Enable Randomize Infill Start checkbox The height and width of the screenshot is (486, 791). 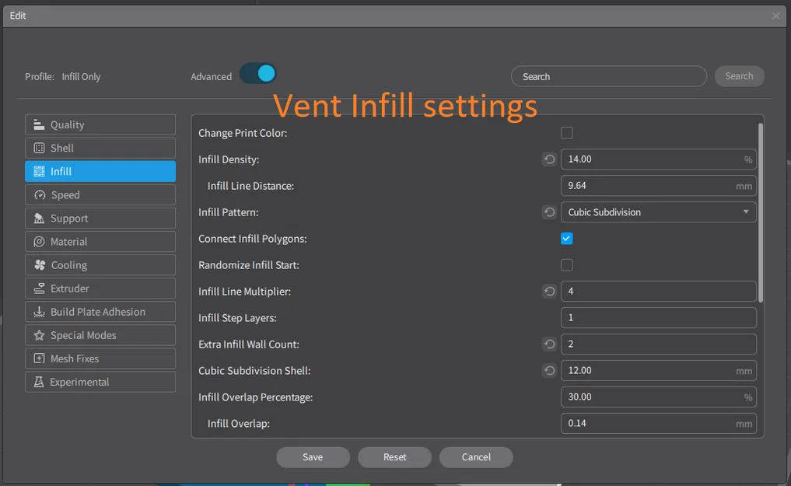566,264
